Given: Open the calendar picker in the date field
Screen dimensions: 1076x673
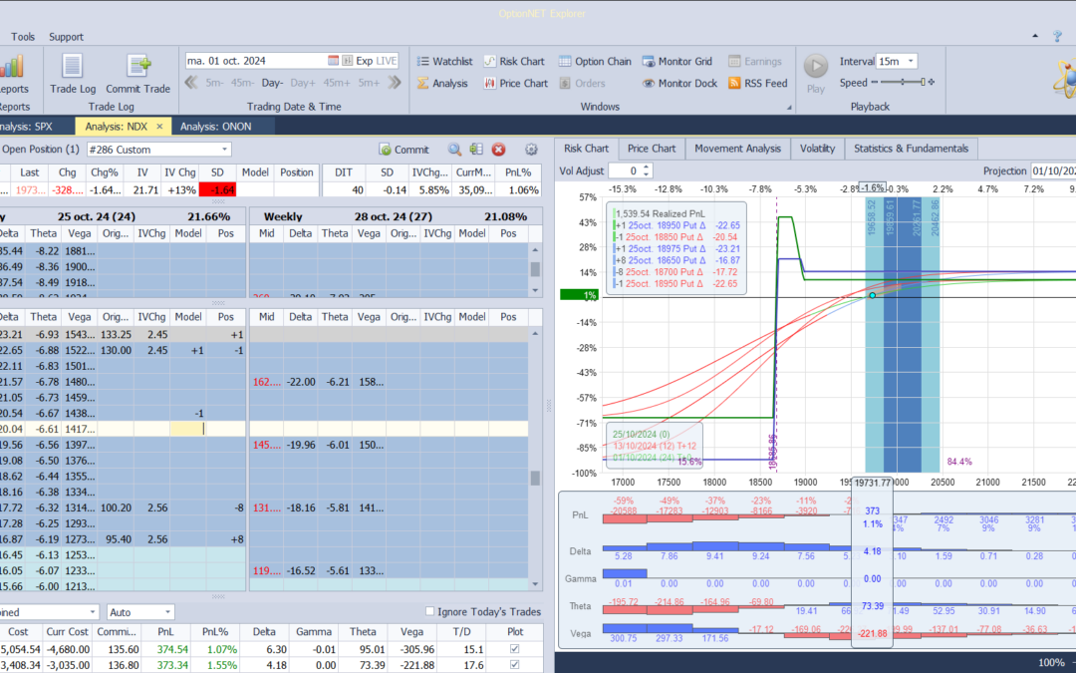Looking at the screenshot, I should pos(333,61).
